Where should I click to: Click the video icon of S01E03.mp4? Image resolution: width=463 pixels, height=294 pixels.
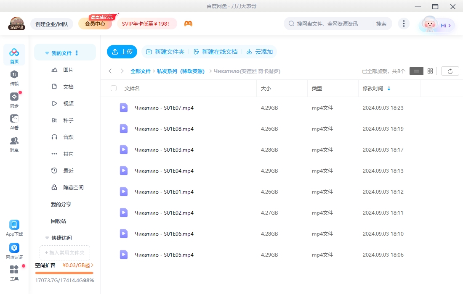click(x=123, y=150)
